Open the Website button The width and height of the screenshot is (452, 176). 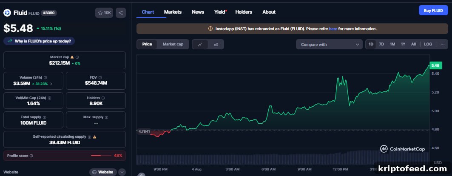click(x=103, y=172)
